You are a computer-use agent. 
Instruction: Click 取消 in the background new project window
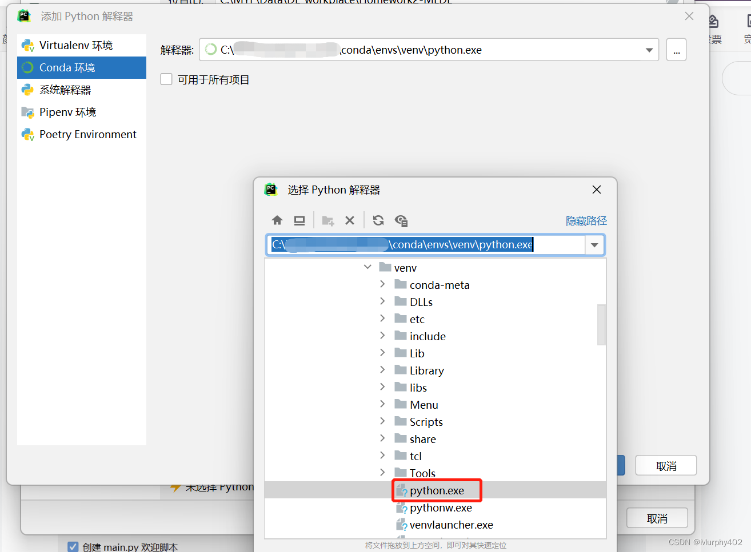(x=657, y=518)
